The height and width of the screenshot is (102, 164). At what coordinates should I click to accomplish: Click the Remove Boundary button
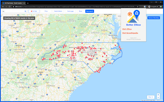tap(154, 18)
